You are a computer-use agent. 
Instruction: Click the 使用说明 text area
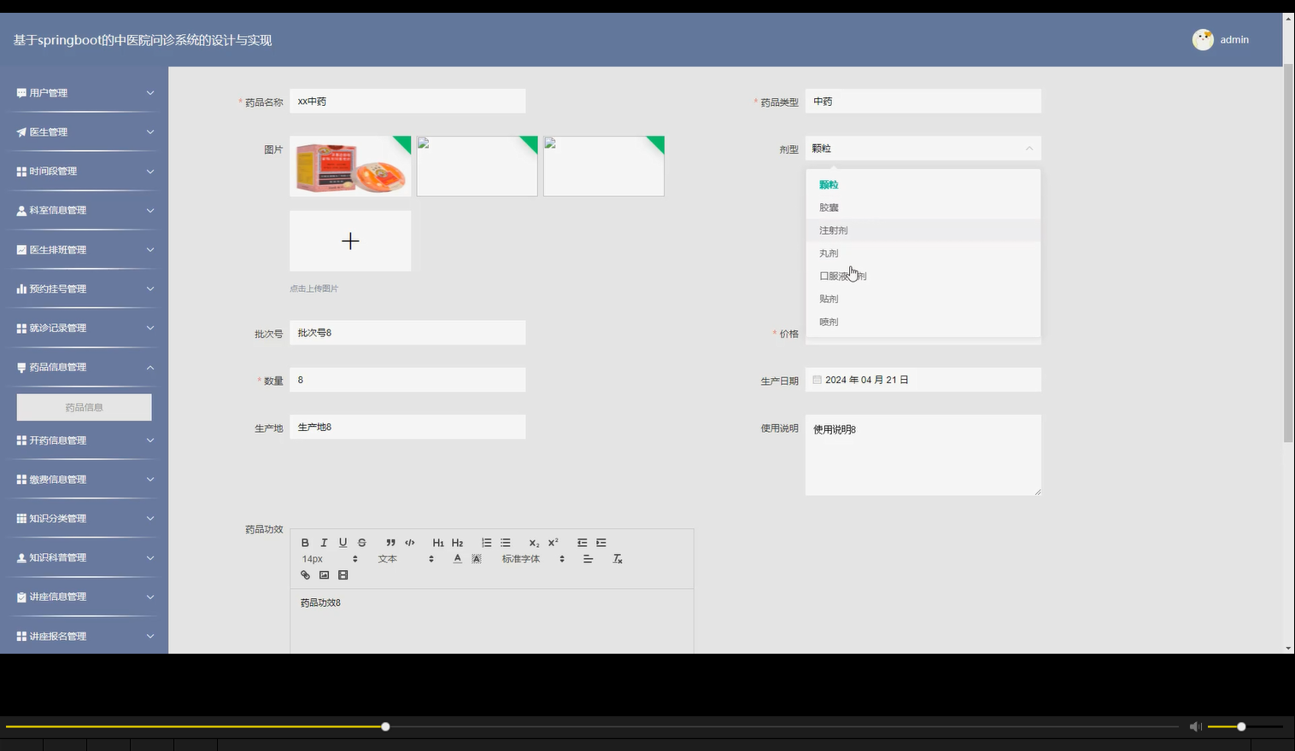click(923, 455)
